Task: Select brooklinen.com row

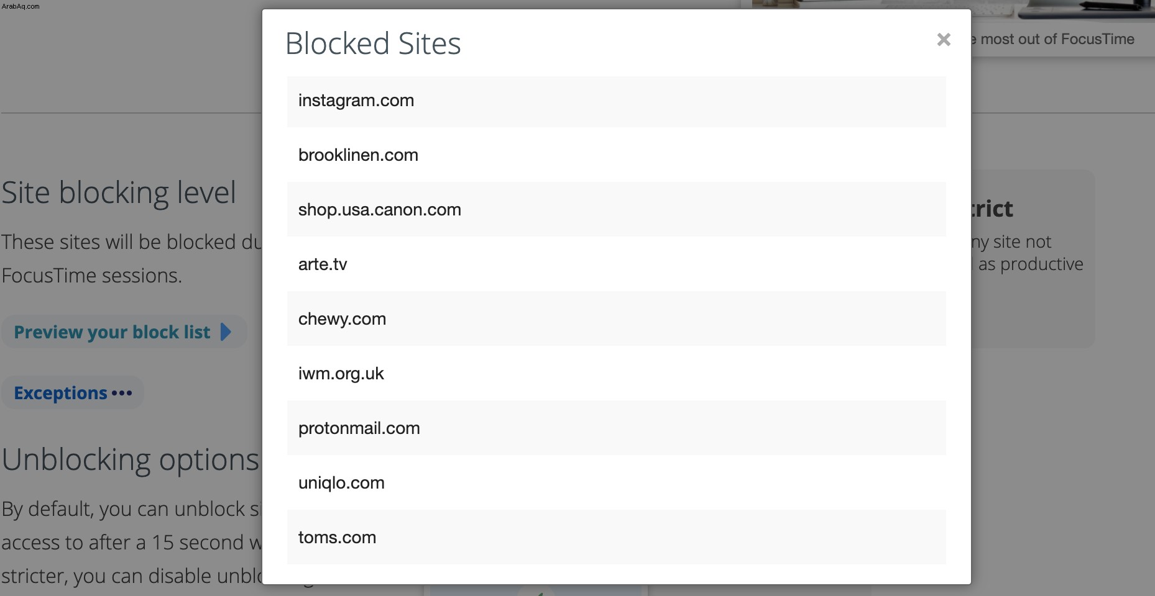Action: pos(616,155)
